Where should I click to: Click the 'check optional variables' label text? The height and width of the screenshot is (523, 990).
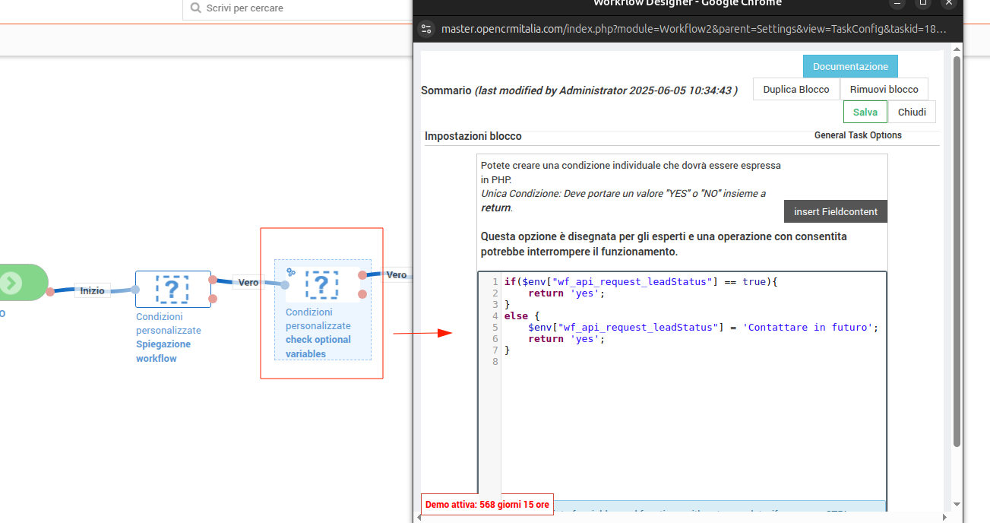click(x=318, y=347)
